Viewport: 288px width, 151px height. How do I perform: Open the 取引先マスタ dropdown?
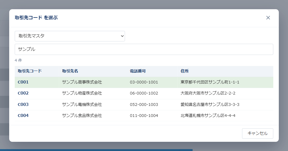click(70, 36)
